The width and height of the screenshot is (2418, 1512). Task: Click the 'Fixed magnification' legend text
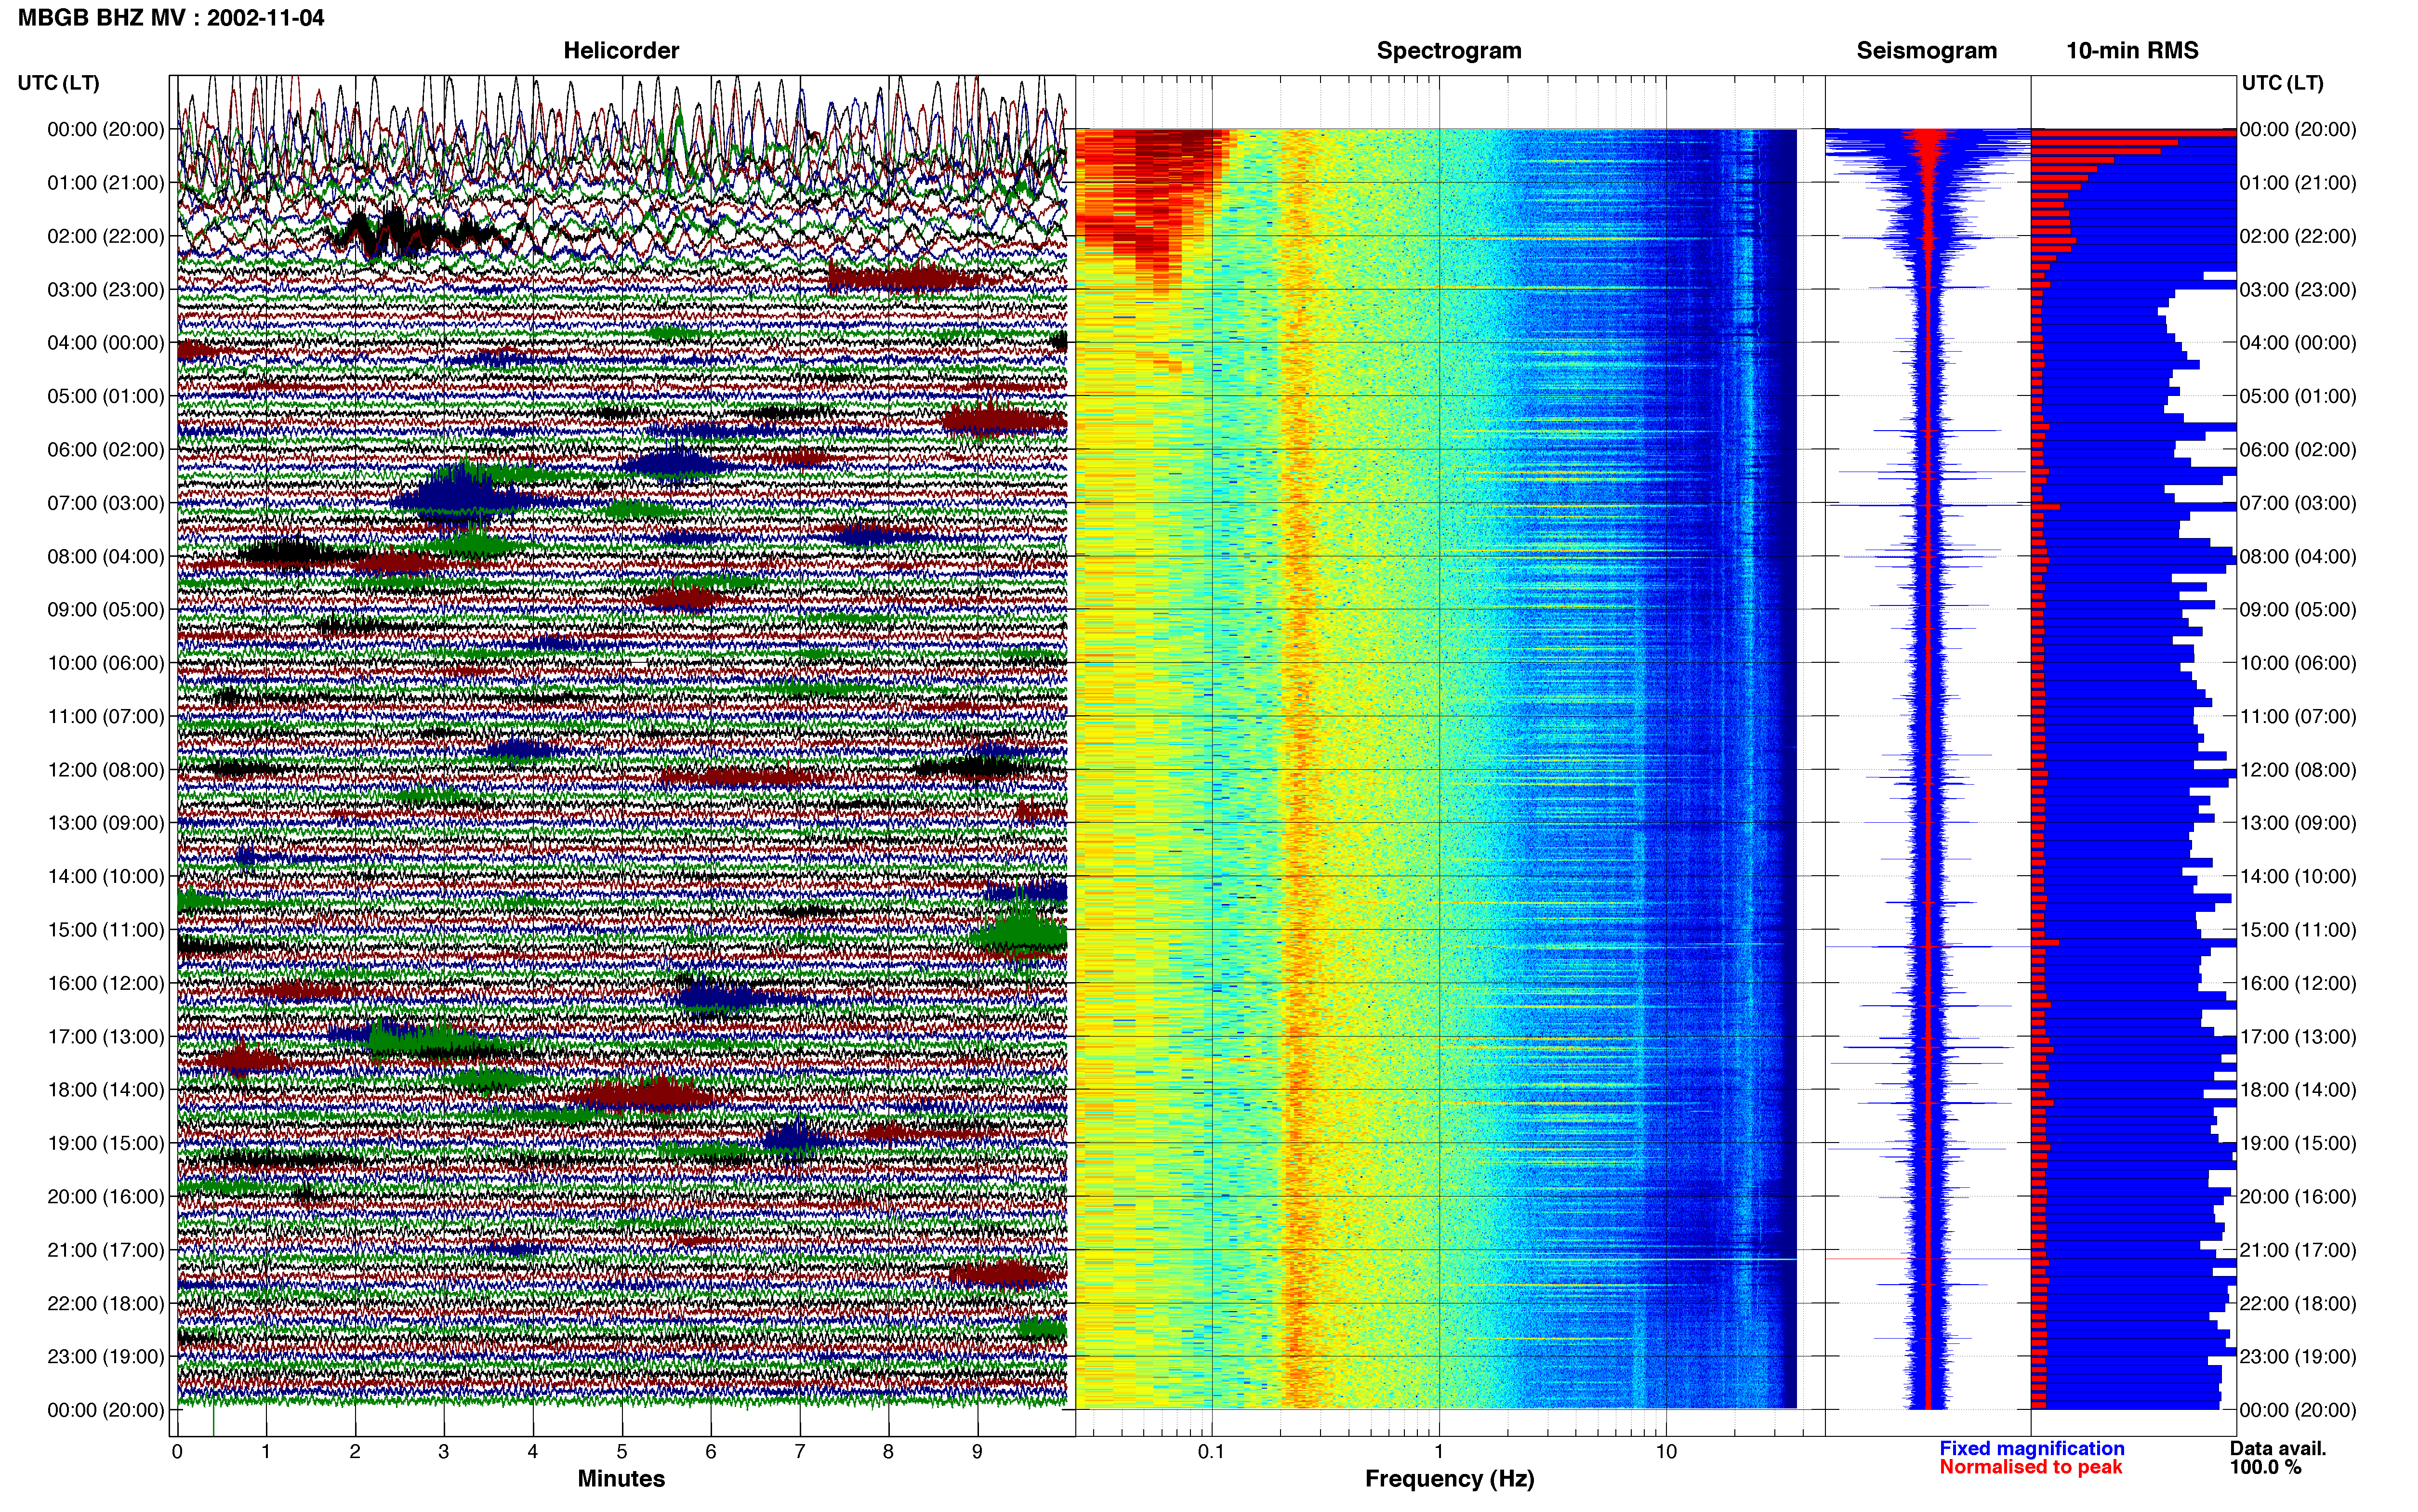coord(2032,1448)
